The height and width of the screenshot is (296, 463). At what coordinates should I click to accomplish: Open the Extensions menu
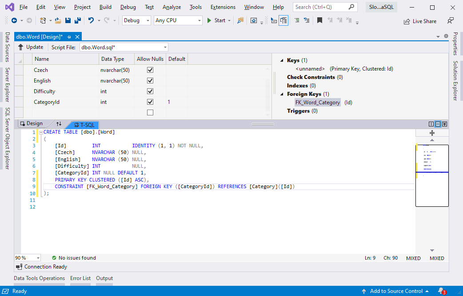pos(223,7)
